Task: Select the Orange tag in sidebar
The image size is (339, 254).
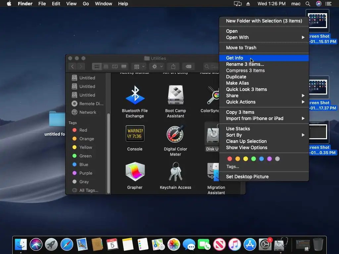Action: (86, 139)
